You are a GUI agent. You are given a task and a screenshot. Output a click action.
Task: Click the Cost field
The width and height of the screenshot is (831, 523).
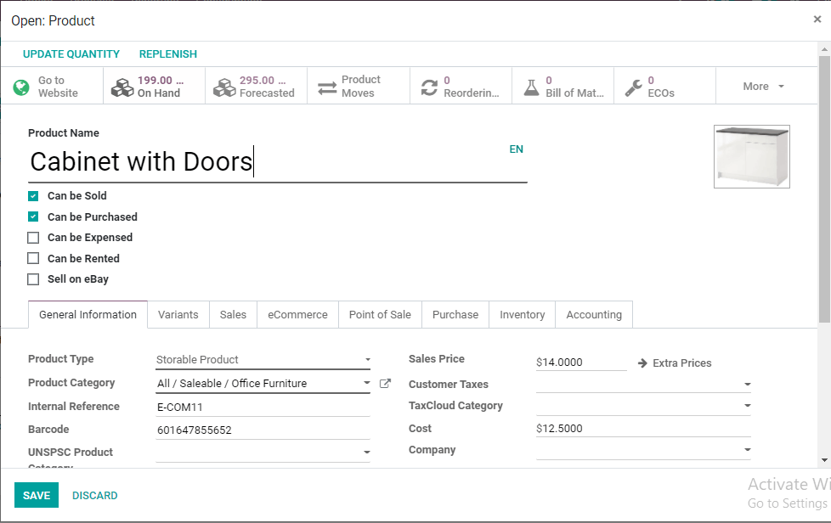(x=643, y=428)
